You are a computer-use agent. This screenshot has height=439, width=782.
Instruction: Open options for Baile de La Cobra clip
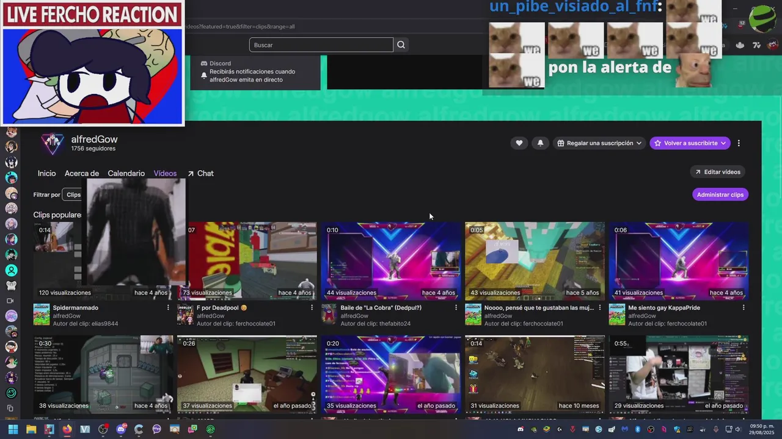[456, 308]
